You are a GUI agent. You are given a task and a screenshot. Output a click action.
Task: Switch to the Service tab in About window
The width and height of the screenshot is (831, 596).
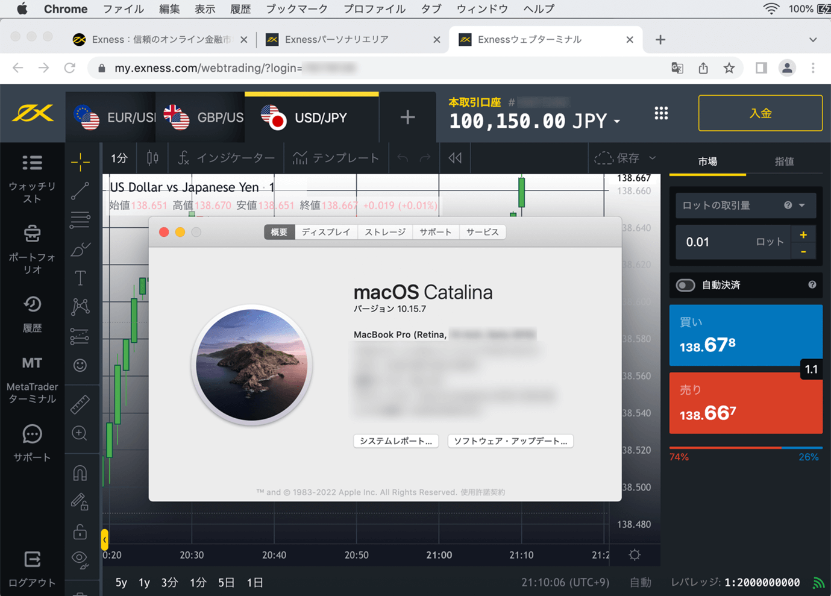(483, 232)
